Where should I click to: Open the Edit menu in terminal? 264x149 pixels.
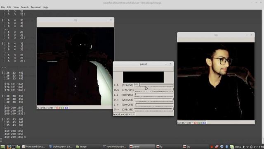pyautogui.click(x=9, y=7)
